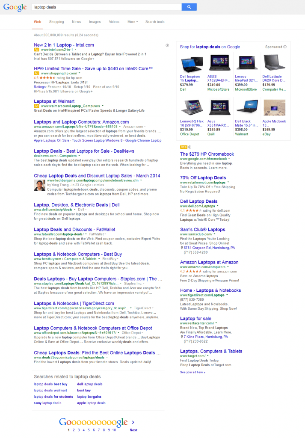
Task: Switch to the Images tab
Action: pos(95,22)
